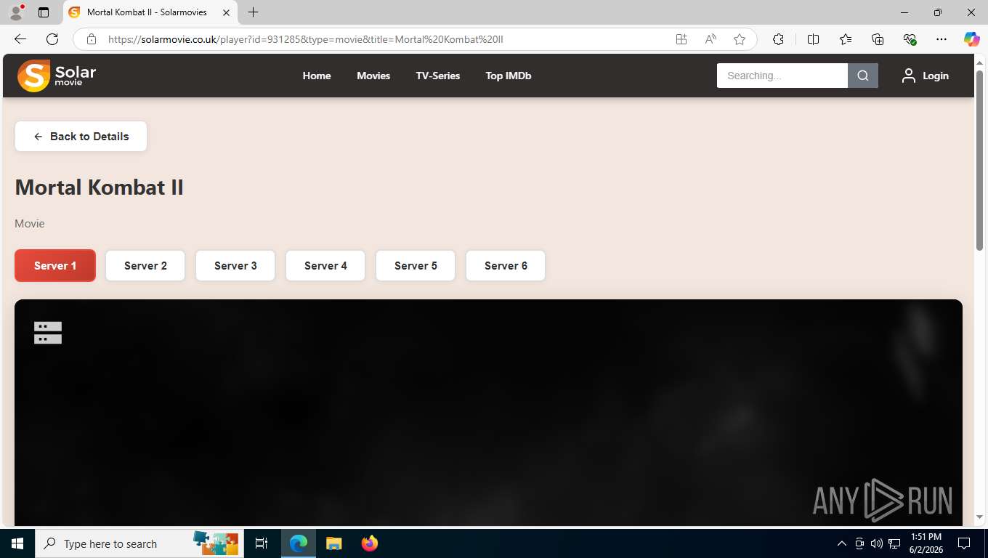The height and width of the screenshot is (558, 988).
Task: Open the notifications center icon
Action: tap(964, 543)
